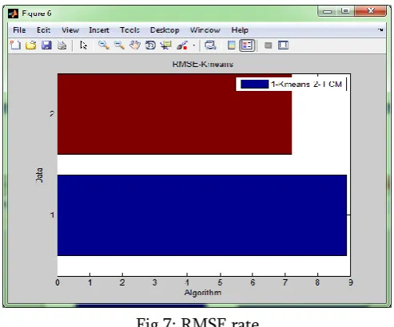Click the x-axis tick label 0
This screenshot has width=394, height=327.
click(58, 282)
